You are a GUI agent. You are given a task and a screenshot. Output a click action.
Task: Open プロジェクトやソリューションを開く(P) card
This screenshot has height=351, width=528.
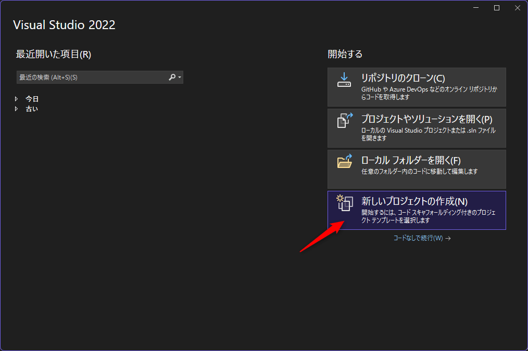point(417,128)
